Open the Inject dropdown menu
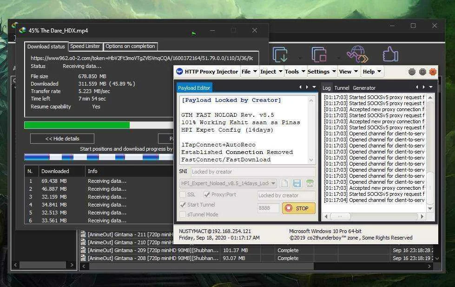Viewport: 455px width, 287px height. pyautogui.click(x=271, y=72)
